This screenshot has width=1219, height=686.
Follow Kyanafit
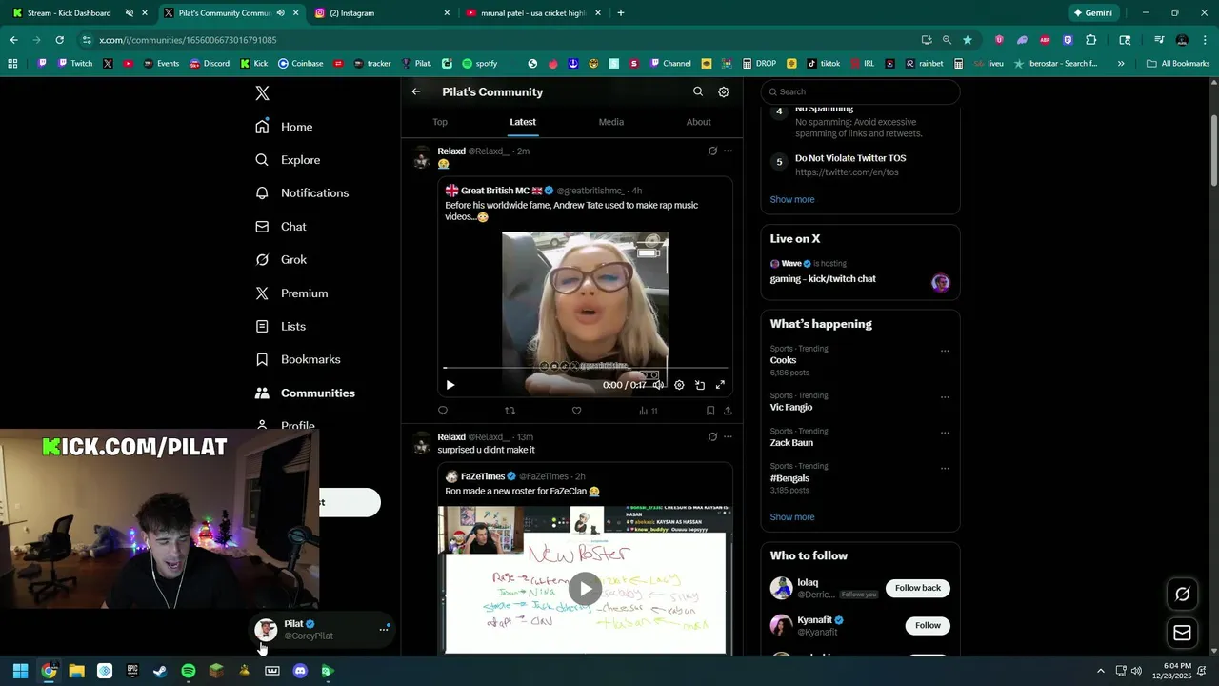928,625
